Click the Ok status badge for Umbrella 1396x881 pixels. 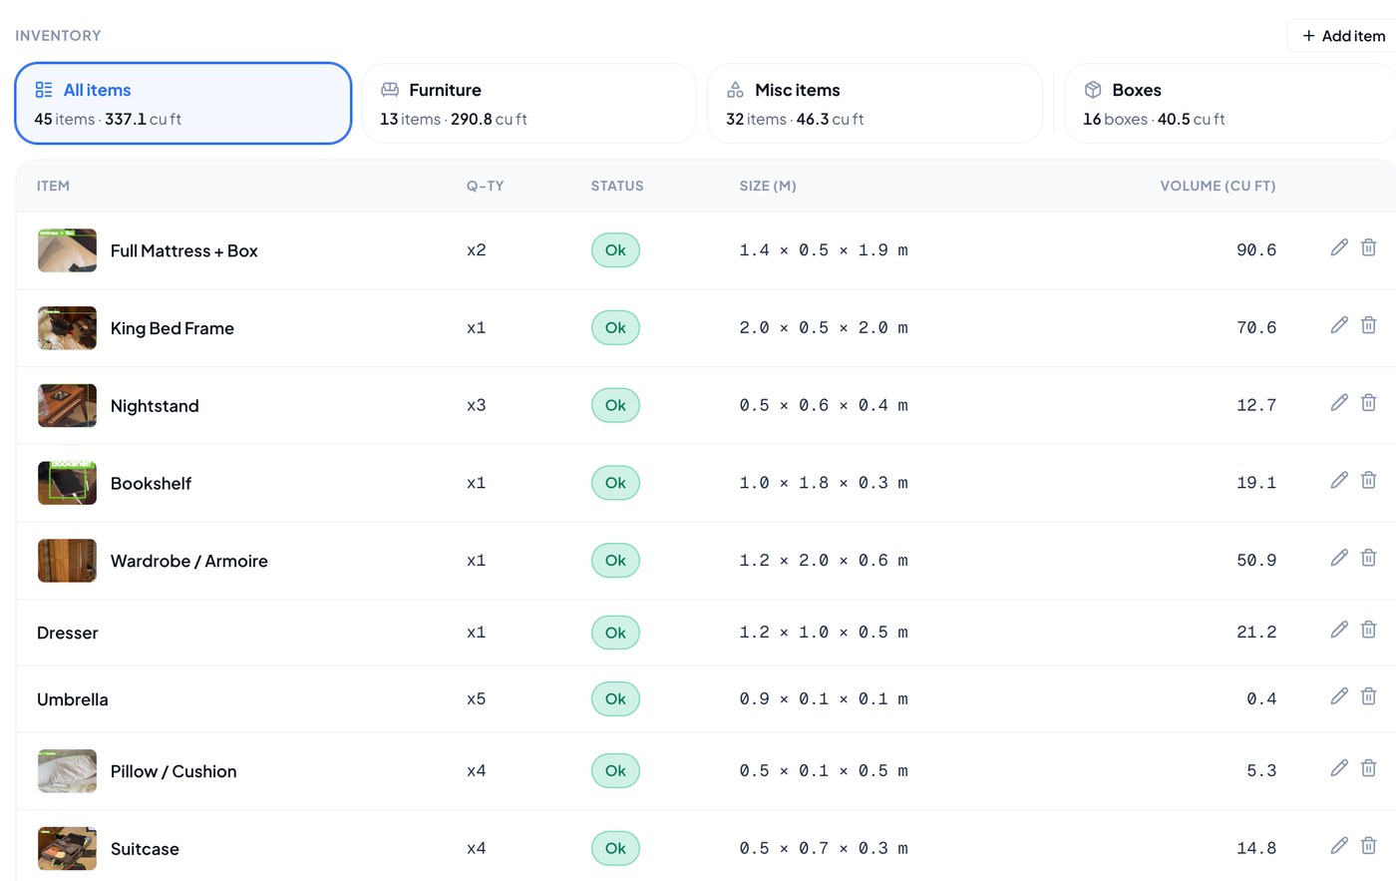pyautogui.click(x=615, y=699)
